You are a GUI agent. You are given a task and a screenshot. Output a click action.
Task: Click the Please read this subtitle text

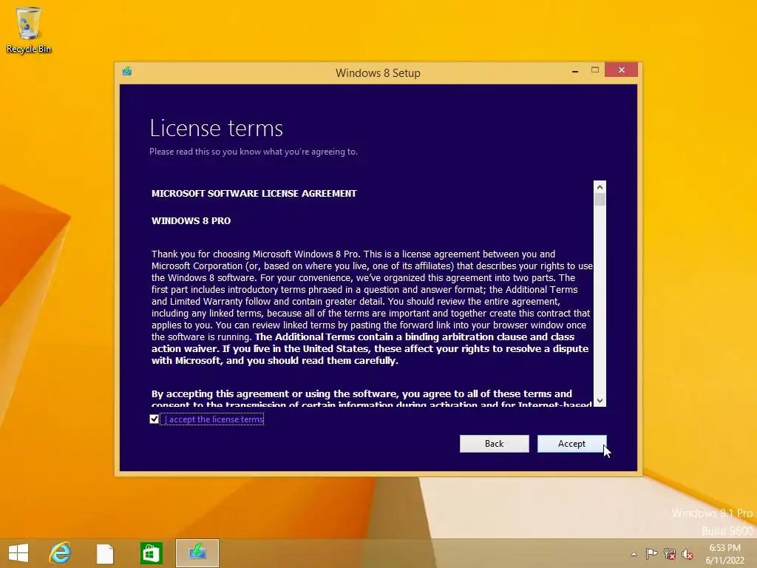pyautogui.click(x=254, y=152)
